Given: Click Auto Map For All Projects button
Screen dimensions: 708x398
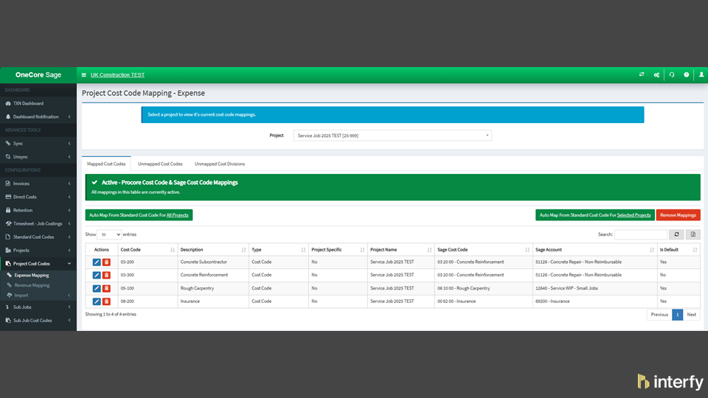Looking at the screenshot, I should [x=139, y=215].
